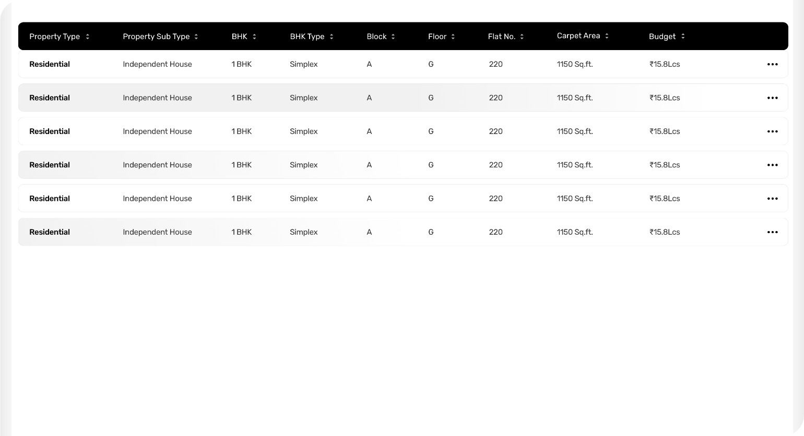The image size is (804, 436).
Task: Open the second row's more options menu
Action: 773,98
